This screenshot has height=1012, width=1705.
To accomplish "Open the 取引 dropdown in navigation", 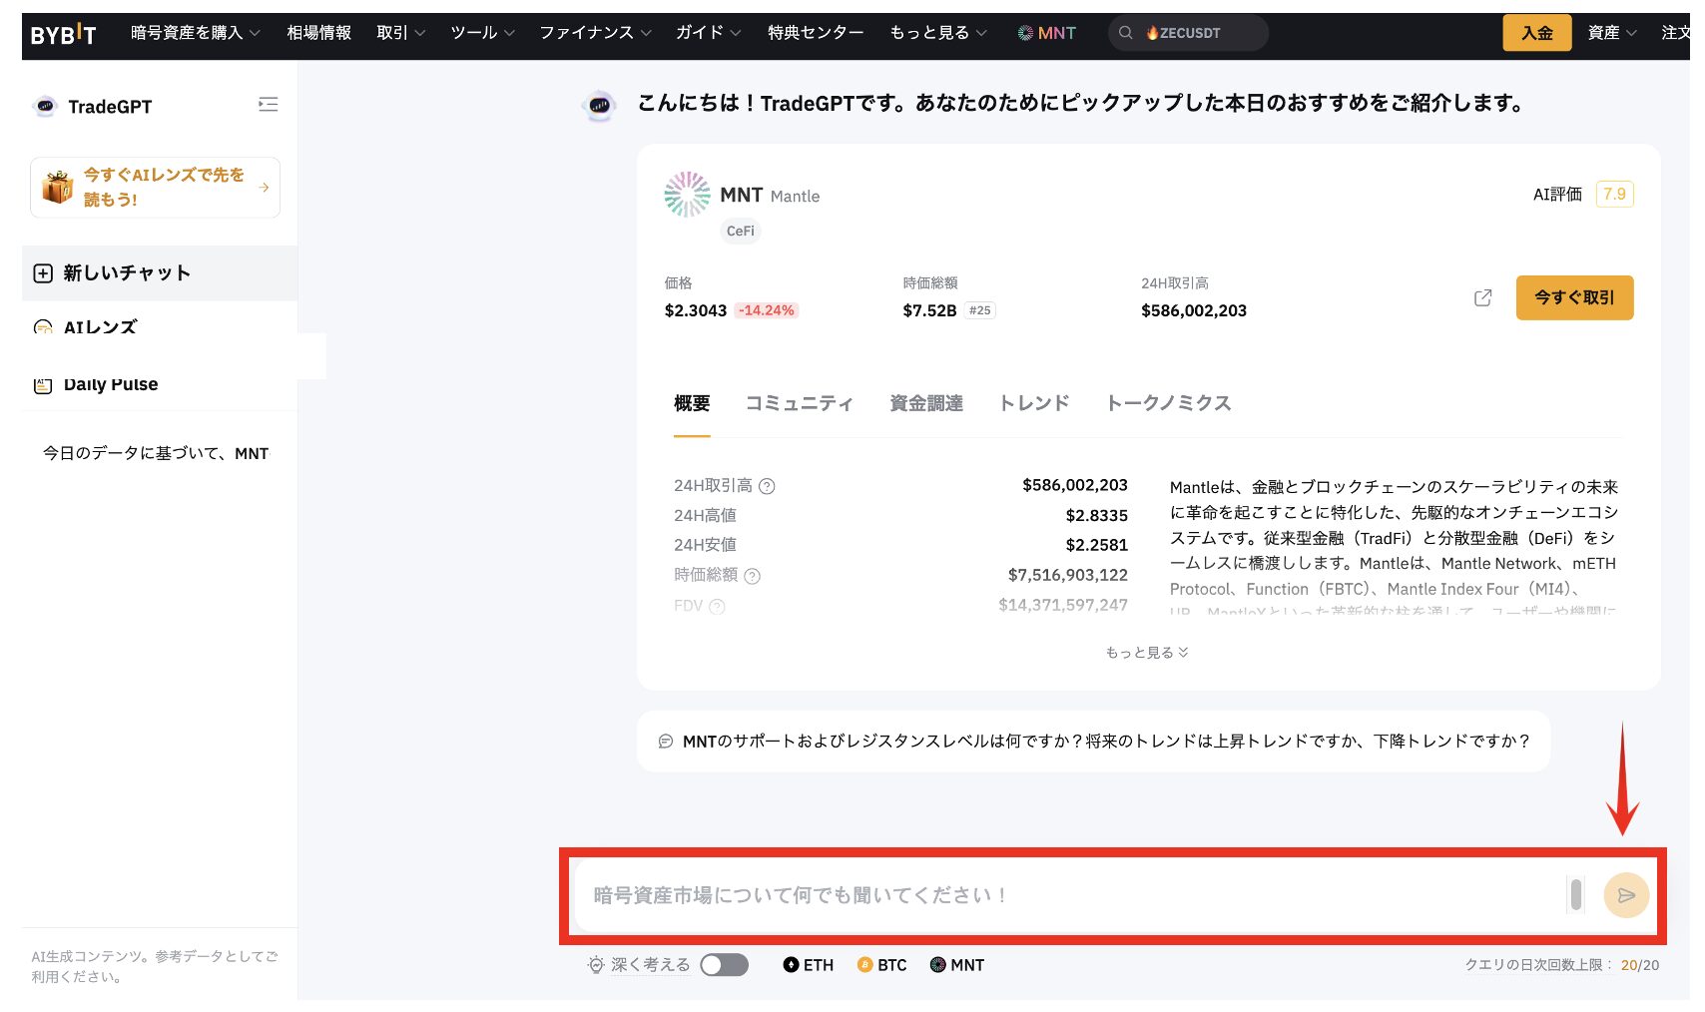I will [x=400, y=33].
